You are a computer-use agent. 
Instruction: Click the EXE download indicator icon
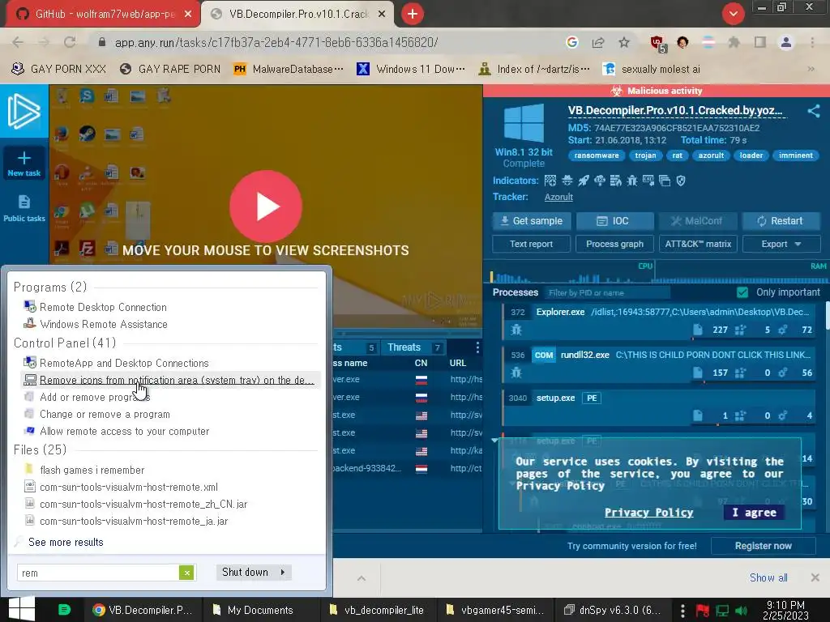click(648, 181)
